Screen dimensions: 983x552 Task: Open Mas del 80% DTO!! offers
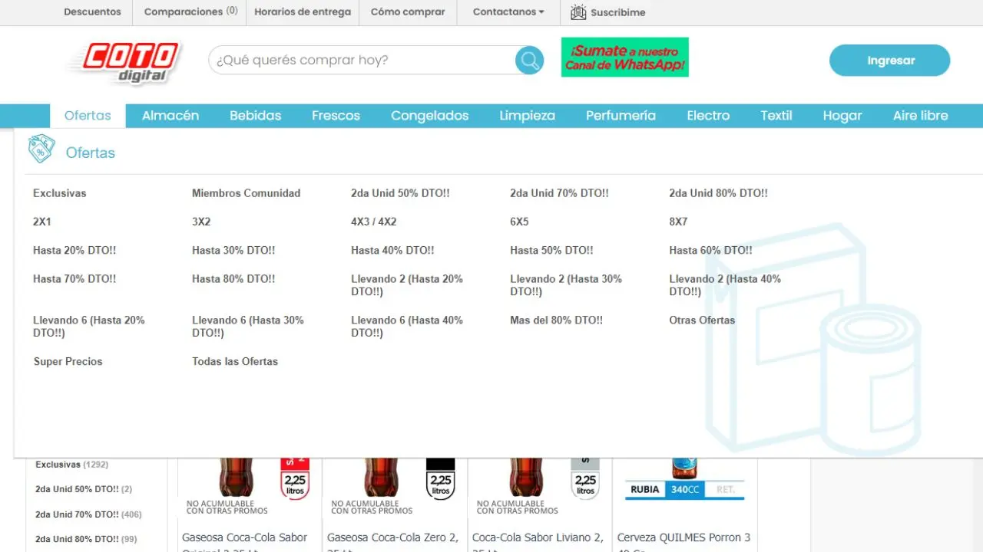556,320
